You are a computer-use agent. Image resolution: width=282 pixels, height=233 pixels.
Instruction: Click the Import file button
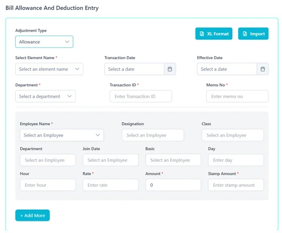[x=253, y=34]
